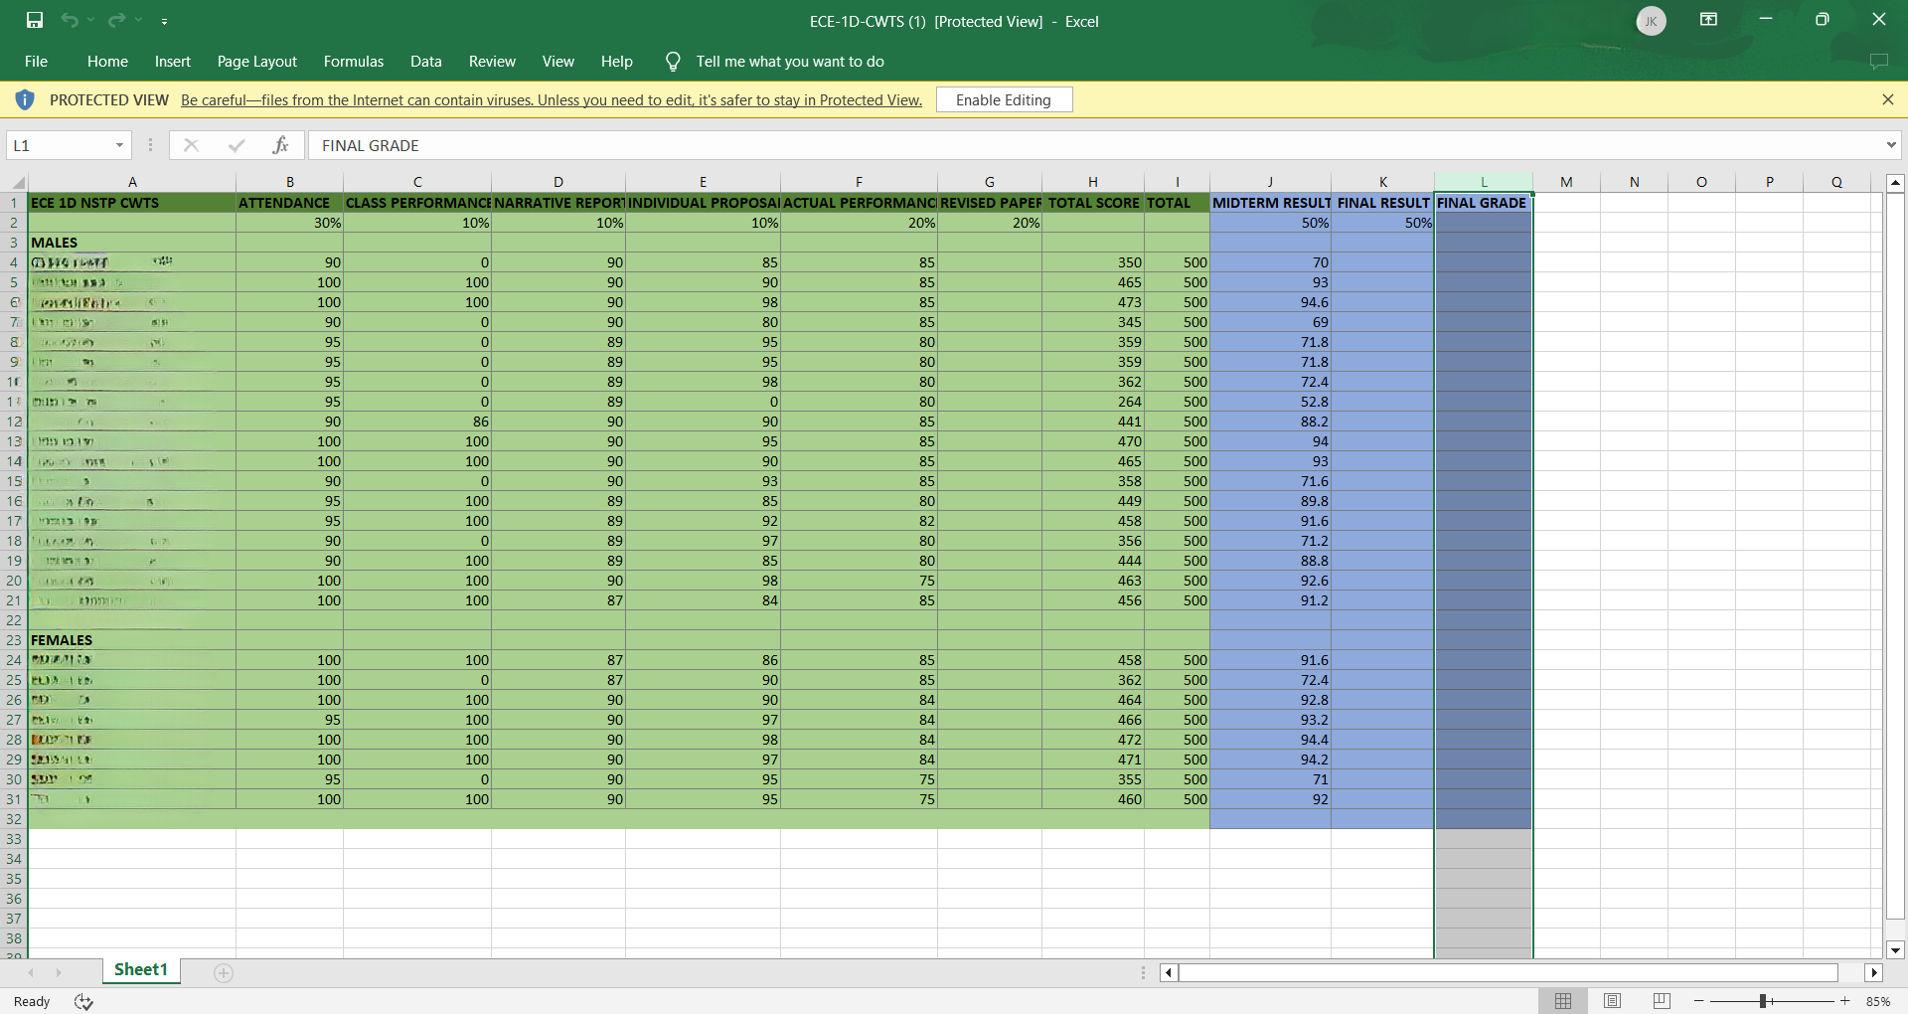Click the previous sheet navigation arrow
1908x1014 pixels.
pos(31,972)
